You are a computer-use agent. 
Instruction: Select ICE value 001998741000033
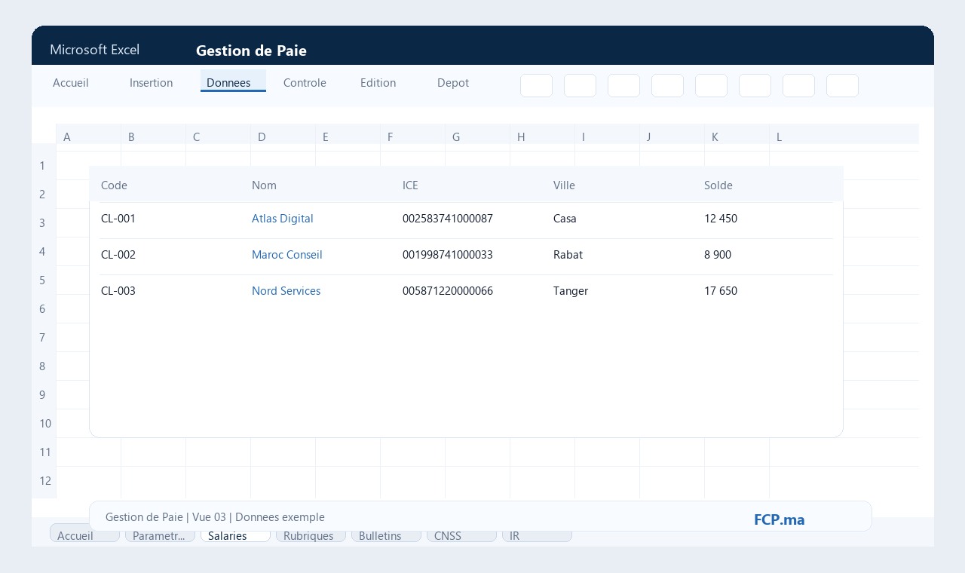[448, 255]
